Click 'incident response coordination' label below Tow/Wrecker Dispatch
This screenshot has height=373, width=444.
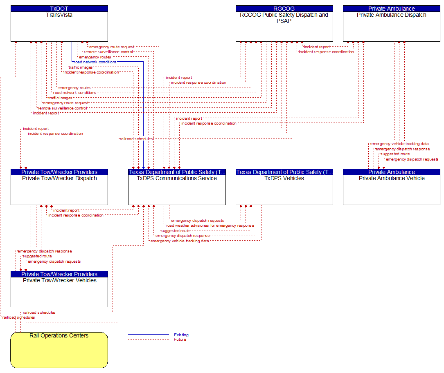point(76,215)
